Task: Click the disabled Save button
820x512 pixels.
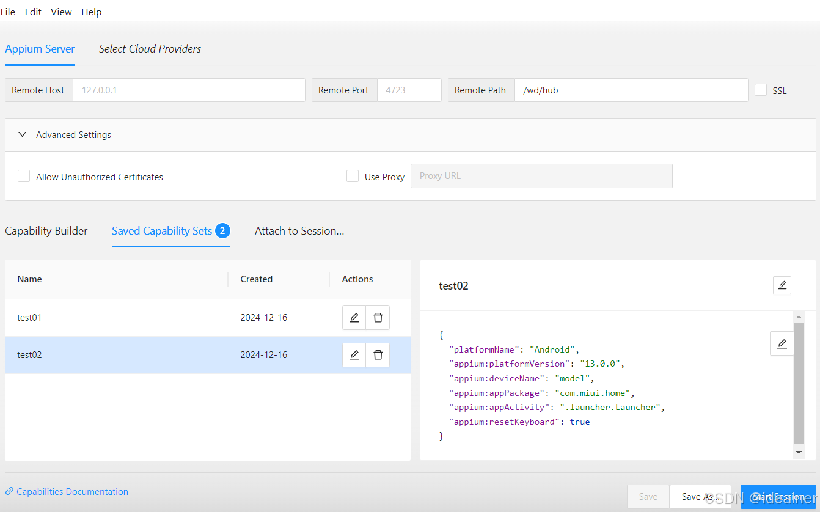Action: coord(648,497)
